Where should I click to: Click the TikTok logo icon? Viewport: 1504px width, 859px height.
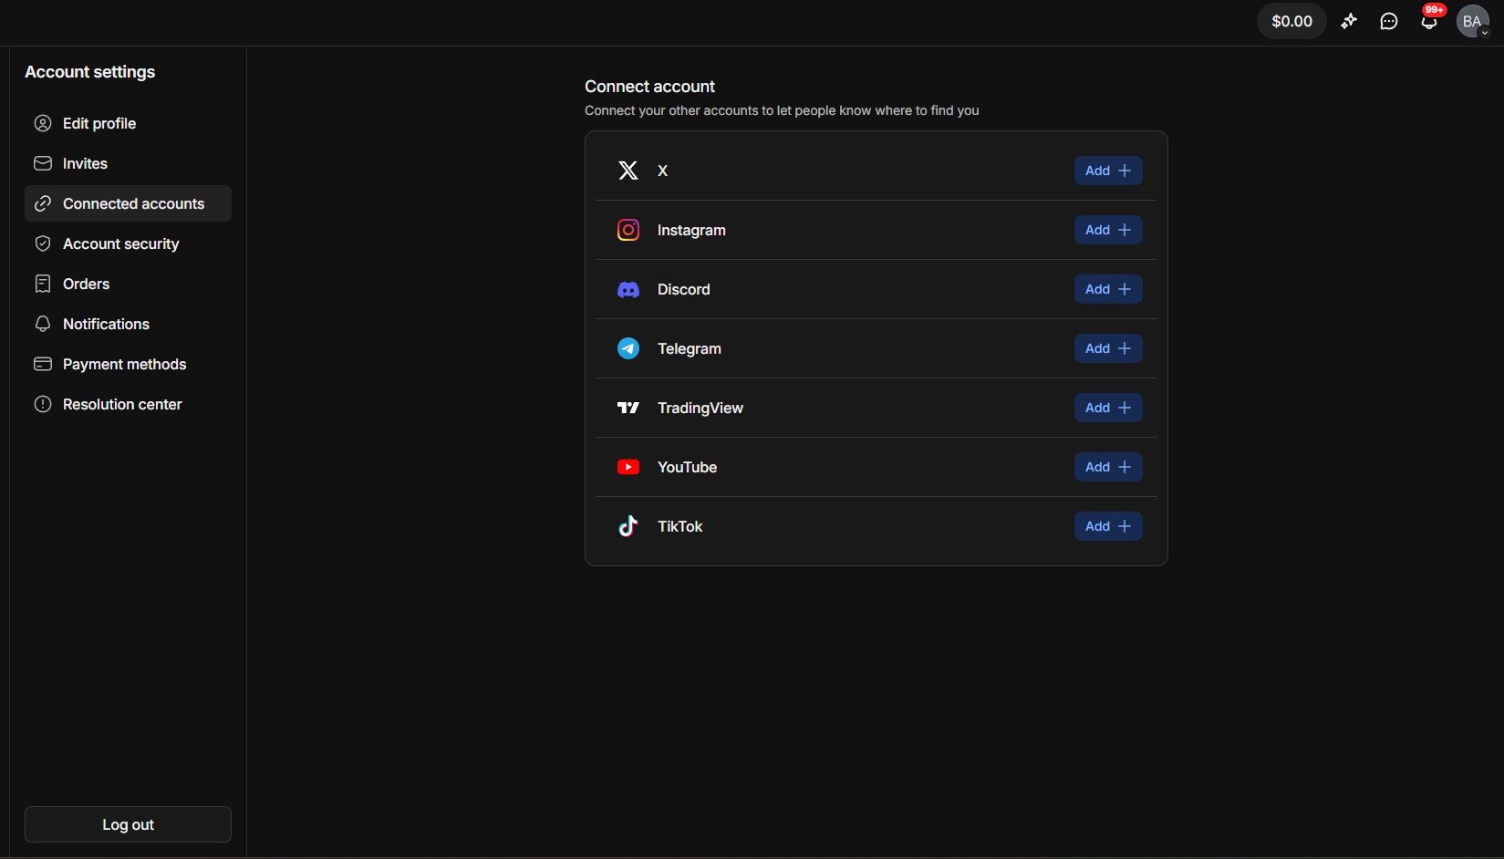(x=628, y=526)
